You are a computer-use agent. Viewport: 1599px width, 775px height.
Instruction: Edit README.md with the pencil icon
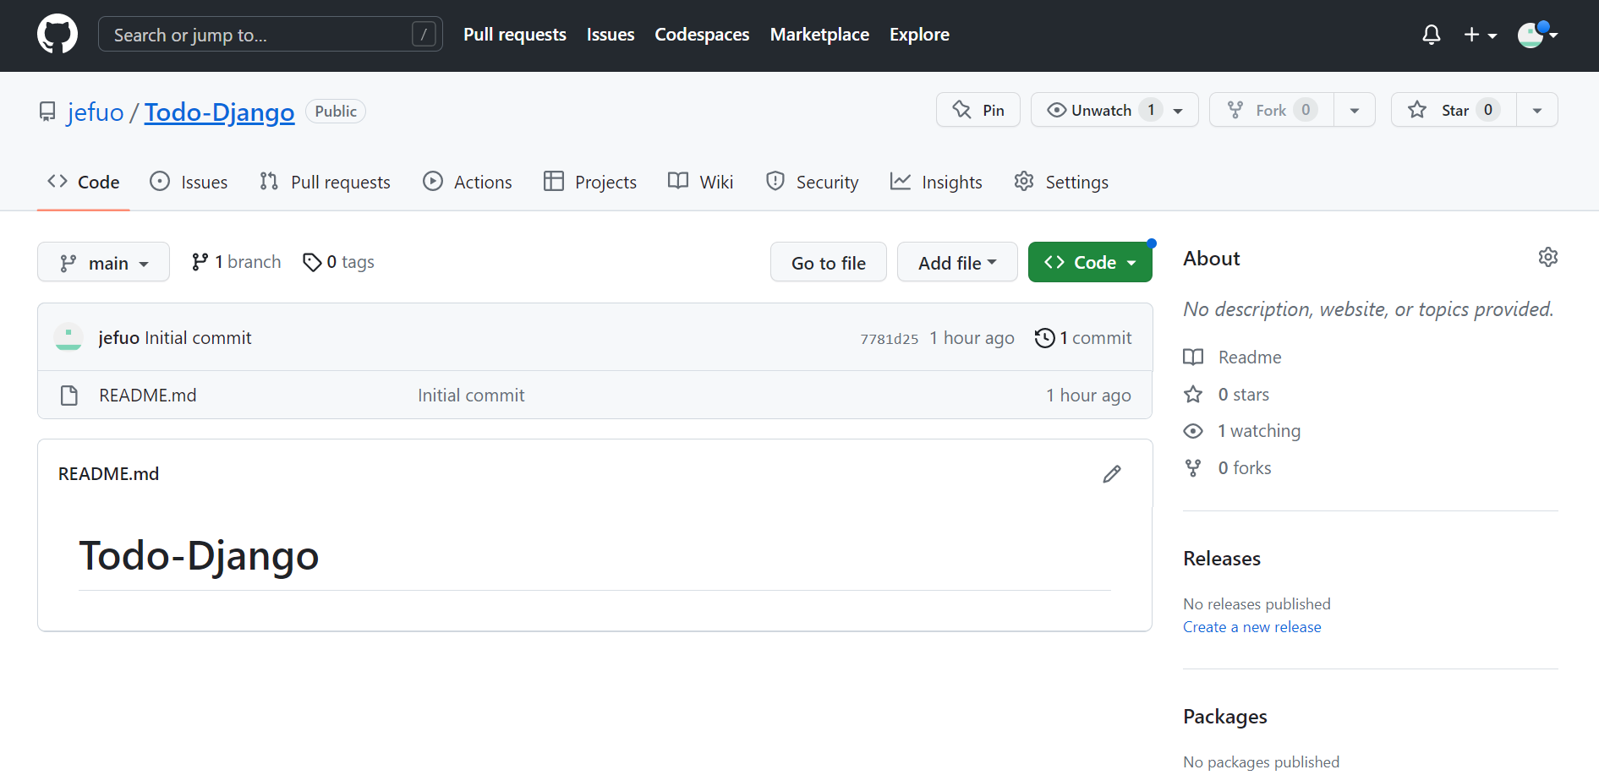pyautogui.click(x=1112, y=474)
